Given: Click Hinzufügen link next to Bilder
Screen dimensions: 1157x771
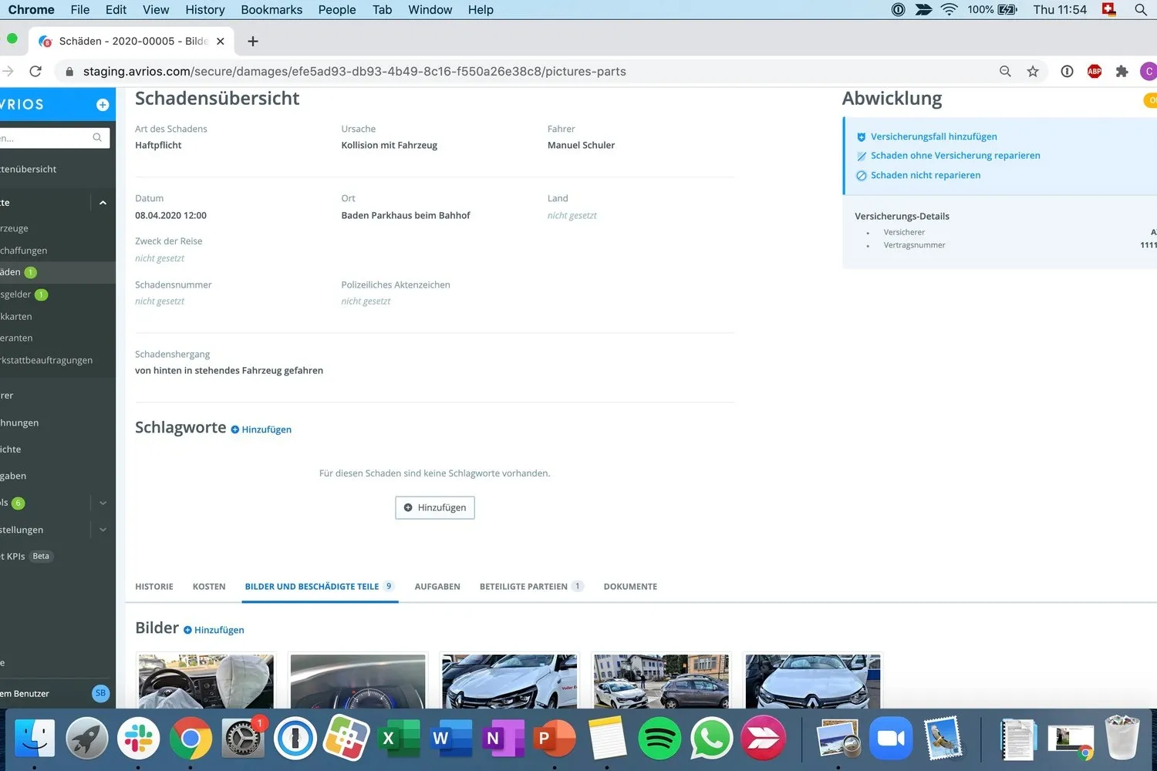Looking at the screenshot, I should coord(214,630).
